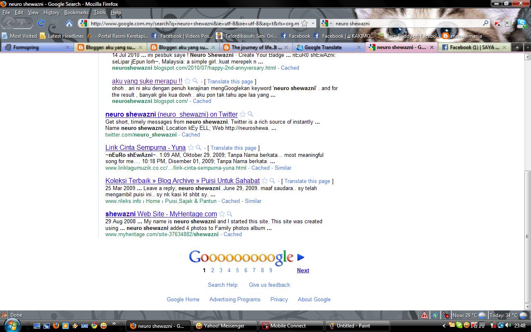This screenshot has width=531, height=332.
Task: Click the search magnifier in search box
Action: coord(485,23)
